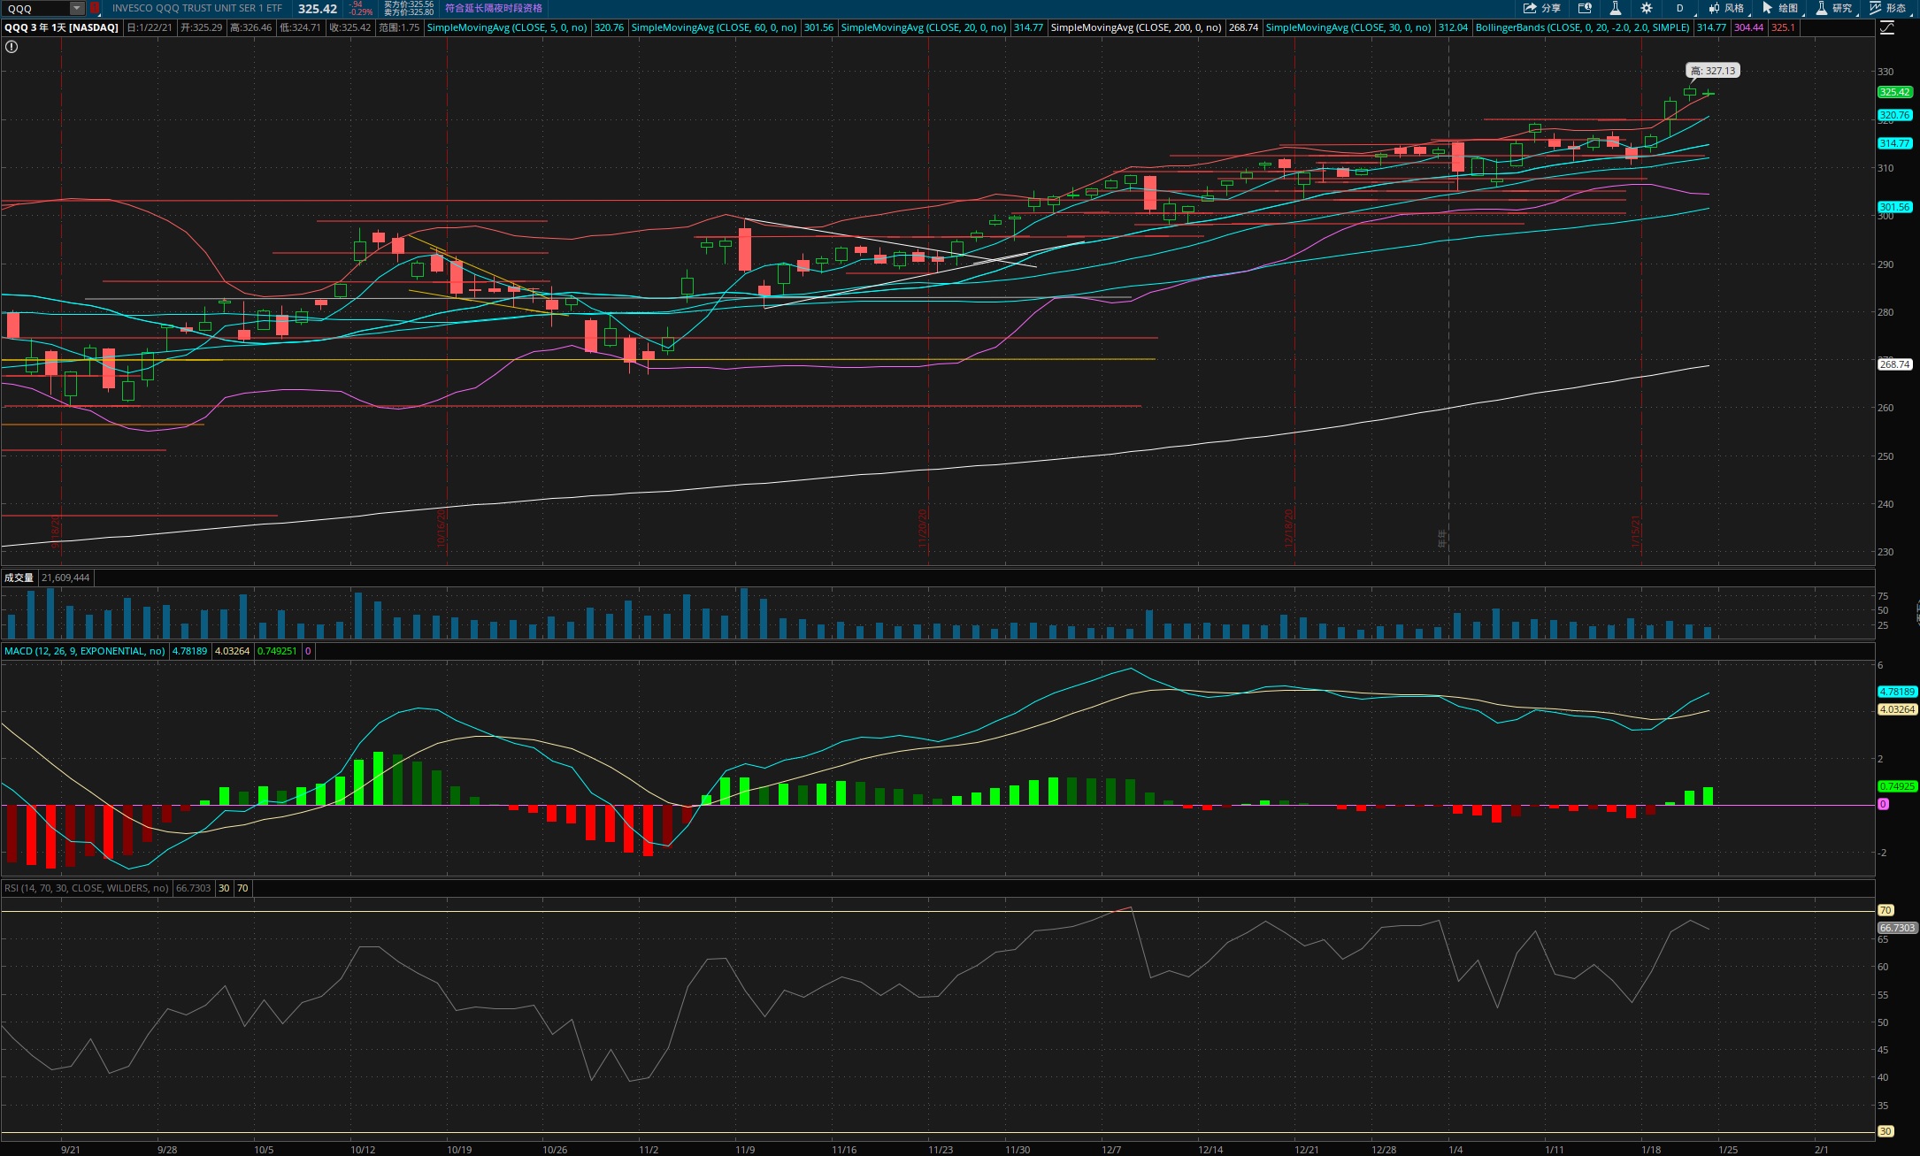Click the RSI 66.7303 axis tag
This screenshot has height=1156, width=1920.
(x=1897, y=928)
